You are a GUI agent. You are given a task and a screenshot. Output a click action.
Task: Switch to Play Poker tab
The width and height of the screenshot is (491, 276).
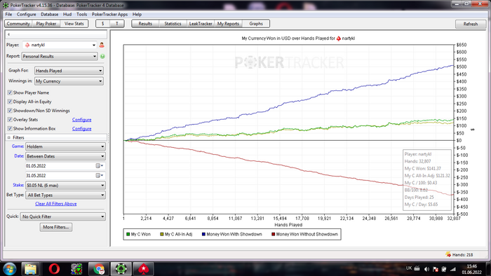pos(46,24)
